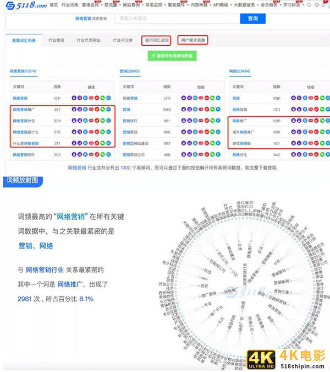Click the 1311 index value for 网络营销
This screenshot has height=372, width=330.
tap(57, 98)
